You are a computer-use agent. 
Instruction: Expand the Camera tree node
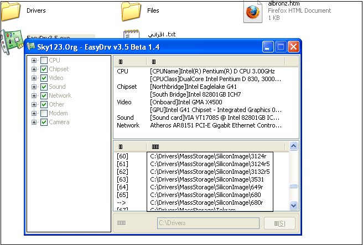(34, 122)
